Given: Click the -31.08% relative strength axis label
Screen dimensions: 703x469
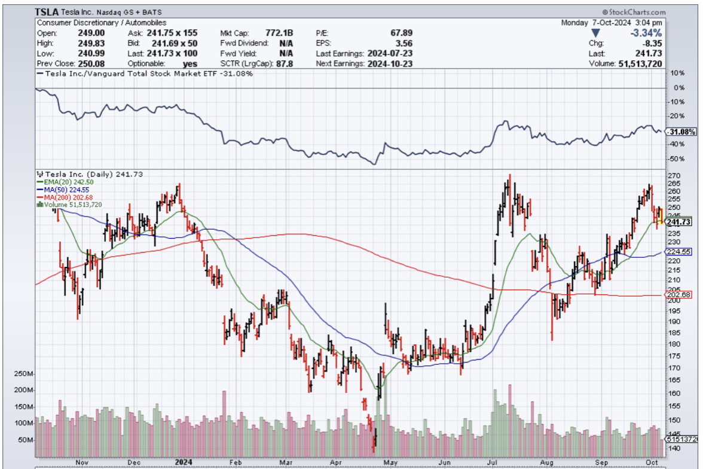Looking at the screenshot, I should 680,132.
